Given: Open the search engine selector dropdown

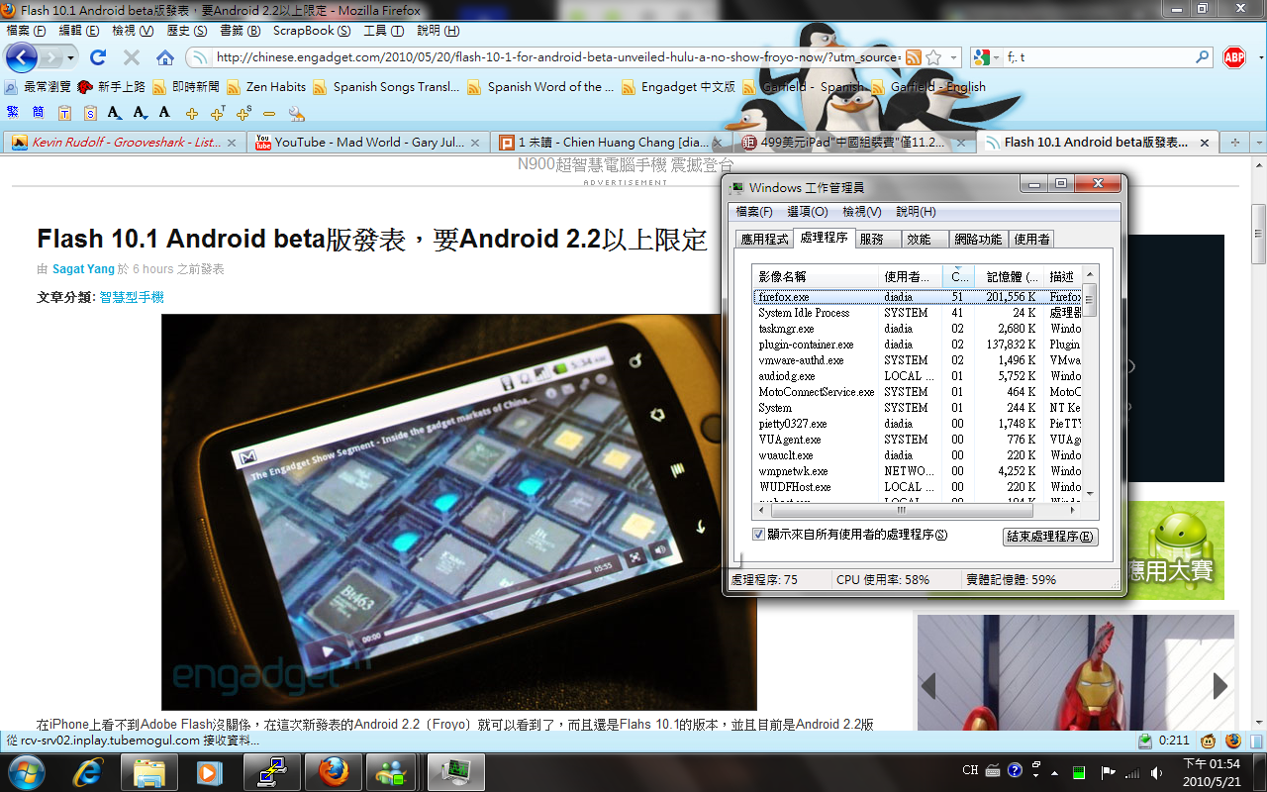Looking at the screenshot, I should click(996, 57).
